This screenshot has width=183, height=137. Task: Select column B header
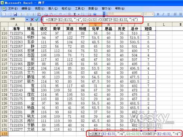(x=31, y=25)
